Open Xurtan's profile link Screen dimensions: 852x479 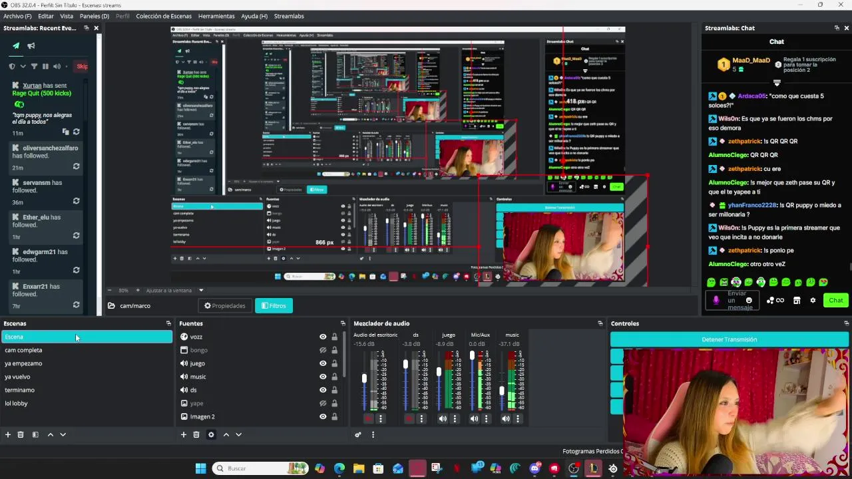32,86
